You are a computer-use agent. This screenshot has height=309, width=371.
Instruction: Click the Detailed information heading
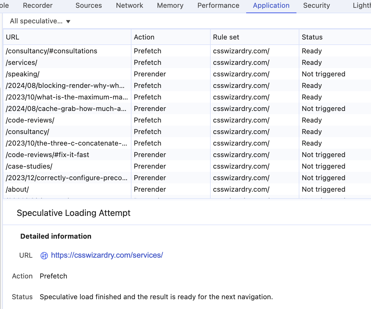pyautogui.click(x=56, y=236)
